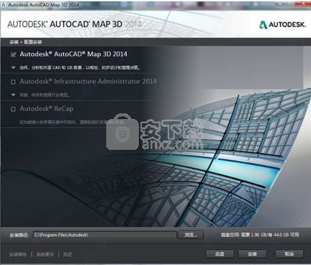Image resolution: width=311 pixels, height=265 pixels.
Task: Cancel setup with 取消 button
Action: coord(289,254)
